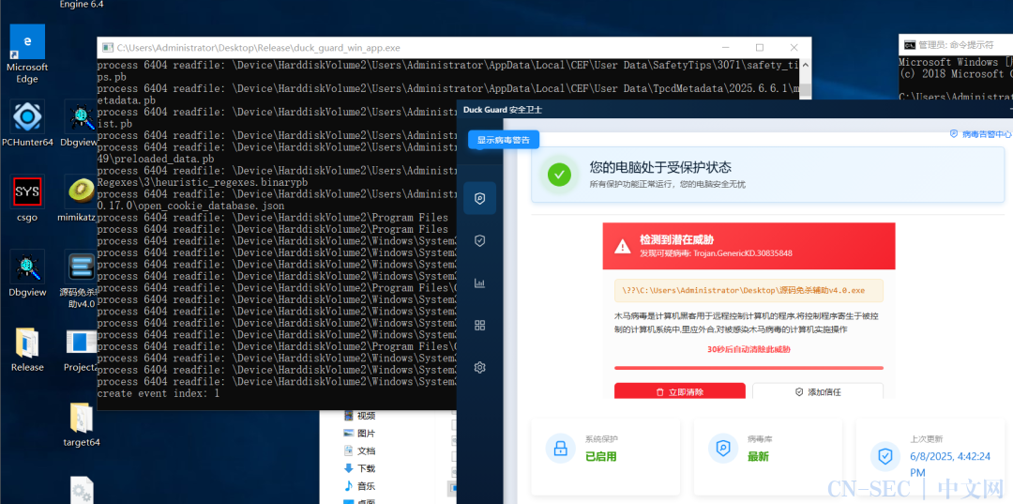Open the bar chart statistics sidebar icon

coord(479,283)
